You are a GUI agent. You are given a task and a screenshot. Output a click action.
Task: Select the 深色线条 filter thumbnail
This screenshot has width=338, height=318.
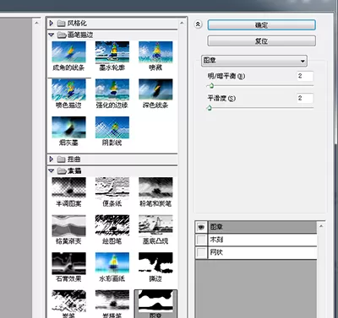tap(155, 89)
